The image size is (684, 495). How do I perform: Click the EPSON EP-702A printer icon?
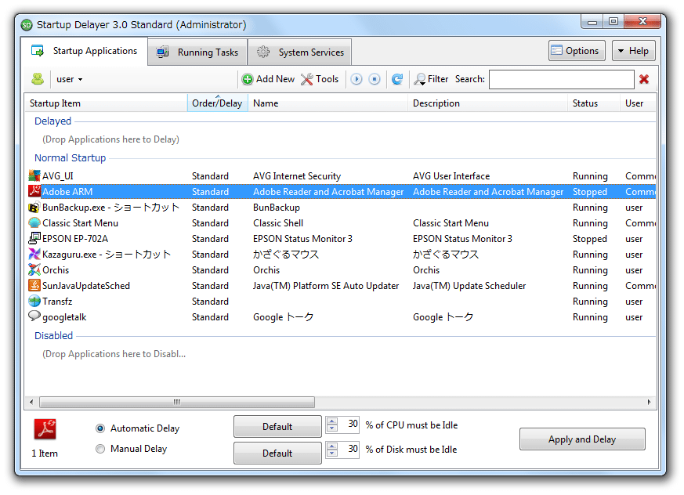[x=34, y=238]
